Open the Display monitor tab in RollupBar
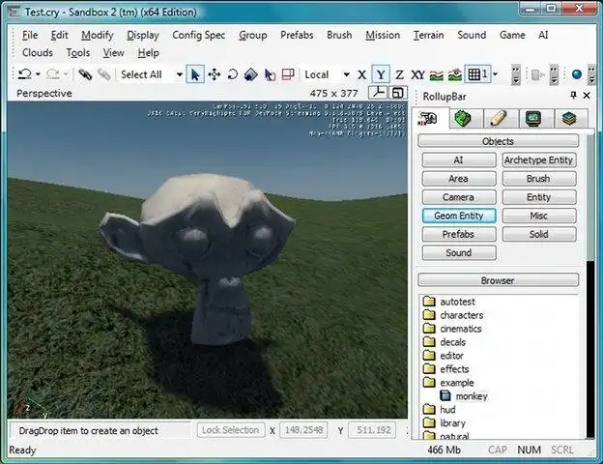 coord(533,119)
